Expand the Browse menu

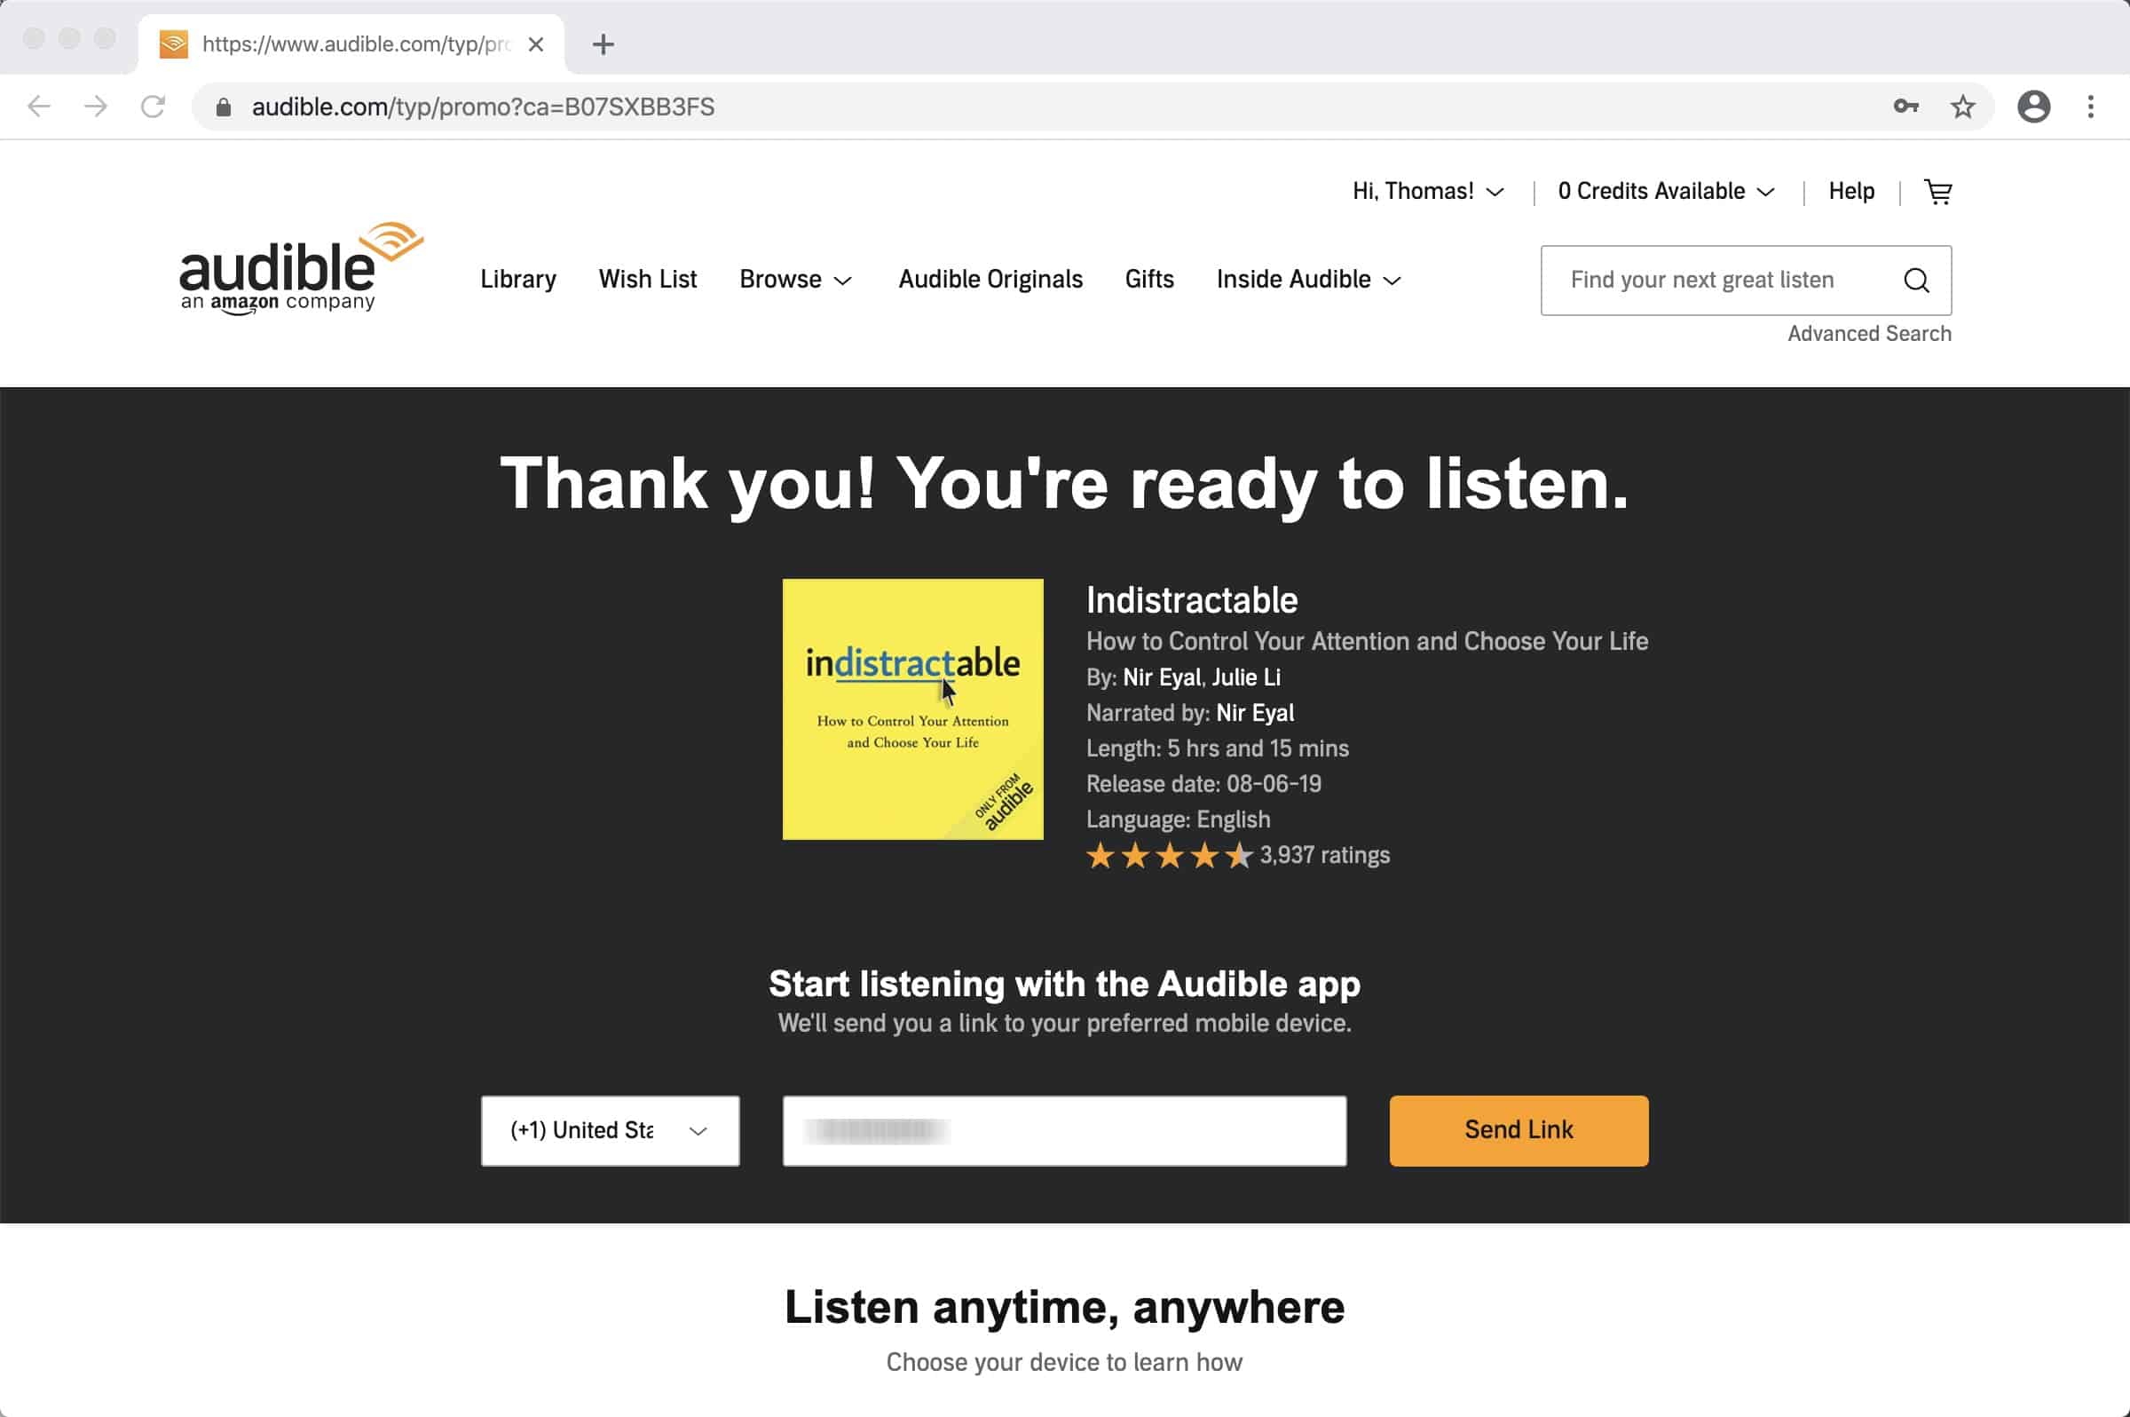click(x=796, y=280)
